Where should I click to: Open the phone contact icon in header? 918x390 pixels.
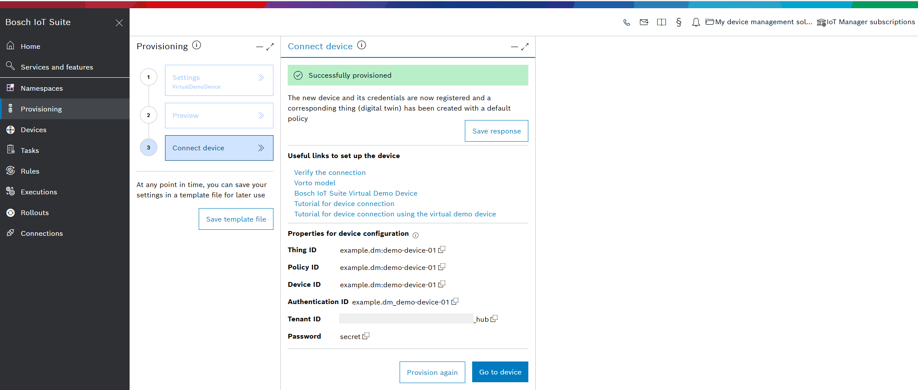click(x=626, y=22)
